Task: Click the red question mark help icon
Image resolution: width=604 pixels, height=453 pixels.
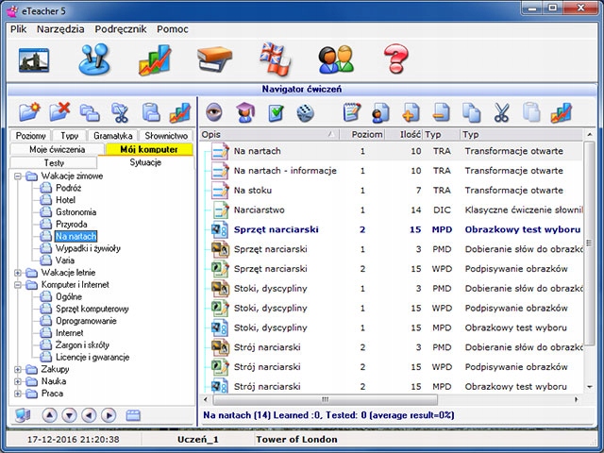Action: coord(395,60)
